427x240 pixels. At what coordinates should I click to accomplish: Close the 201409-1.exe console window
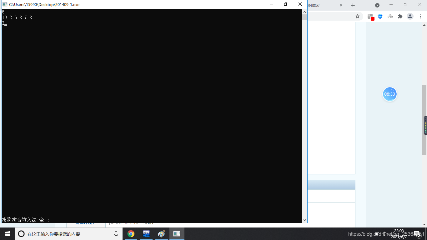300,4
